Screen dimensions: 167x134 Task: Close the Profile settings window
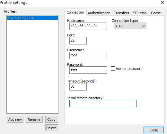163,3
